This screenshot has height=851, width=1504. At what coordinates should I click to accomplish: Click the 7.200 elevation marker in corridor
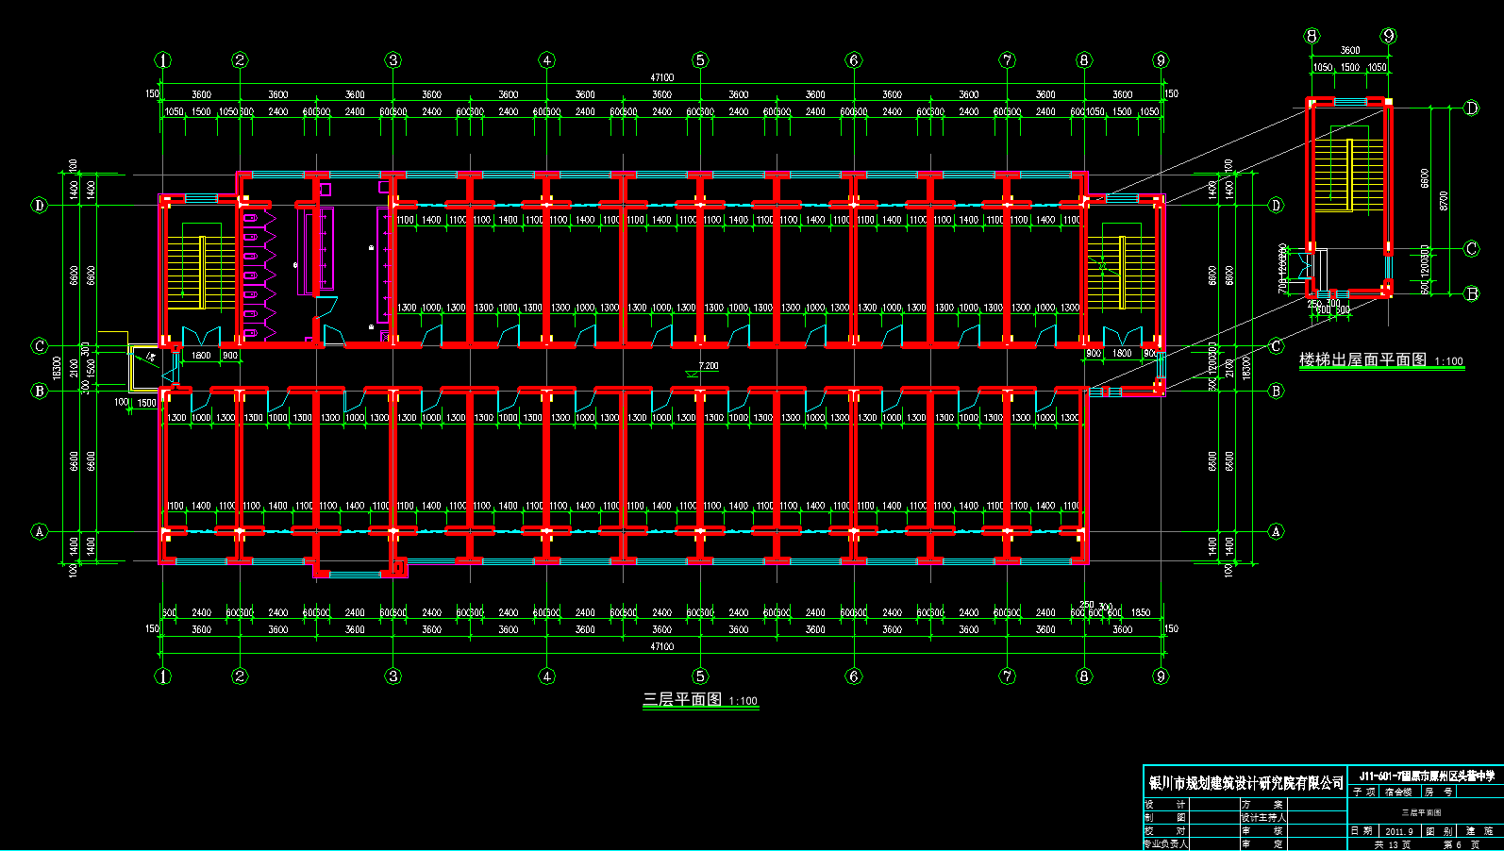click(x=708, y=366)
